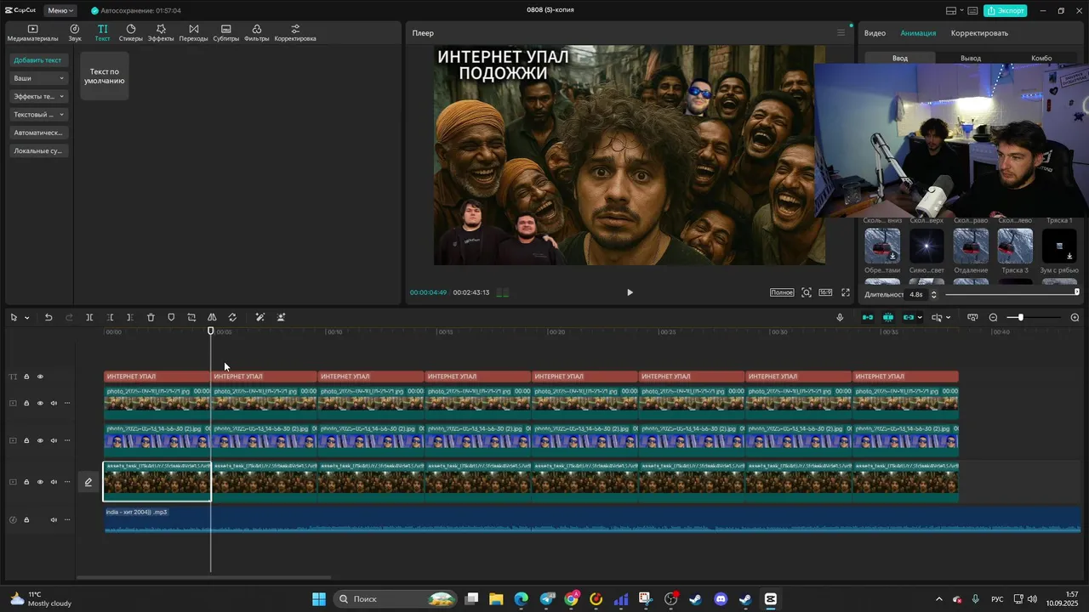
Task: Click the cover edit pencil button
Action: (x=88, y=482)
